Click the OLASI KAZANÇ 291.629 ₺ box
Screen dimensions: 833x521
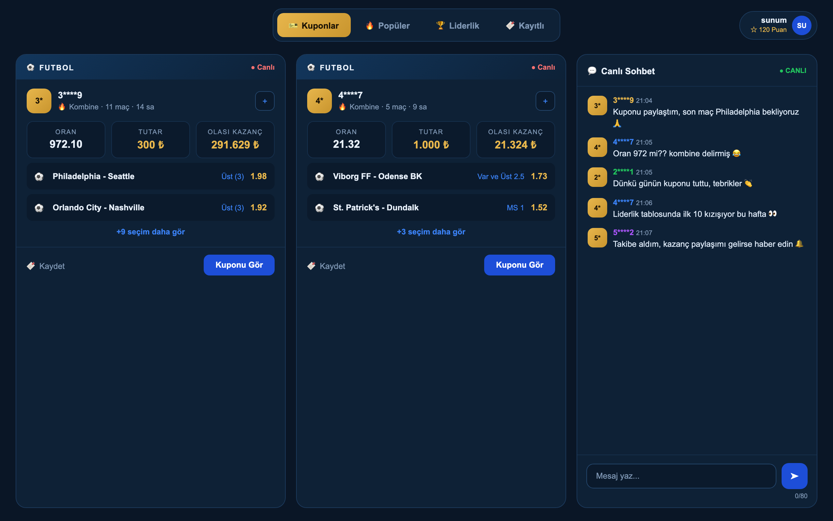(x=235, y=140)
